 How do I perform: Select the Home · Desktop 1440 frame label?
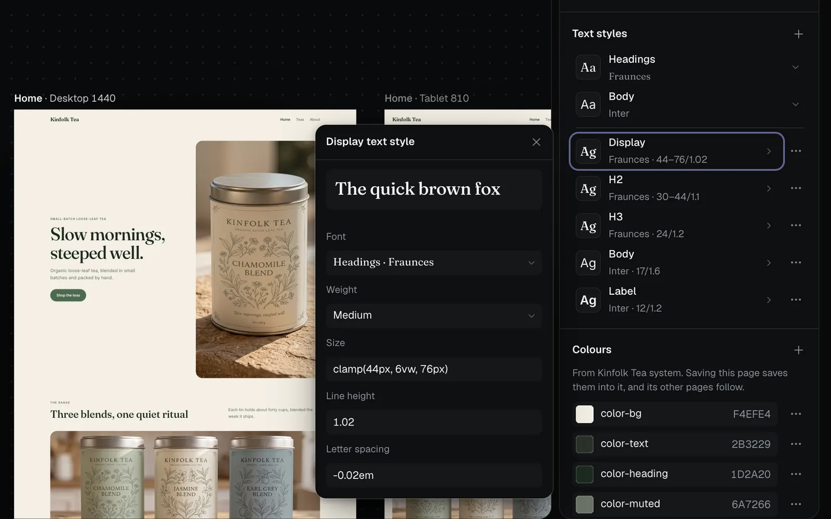click(65, 99)
